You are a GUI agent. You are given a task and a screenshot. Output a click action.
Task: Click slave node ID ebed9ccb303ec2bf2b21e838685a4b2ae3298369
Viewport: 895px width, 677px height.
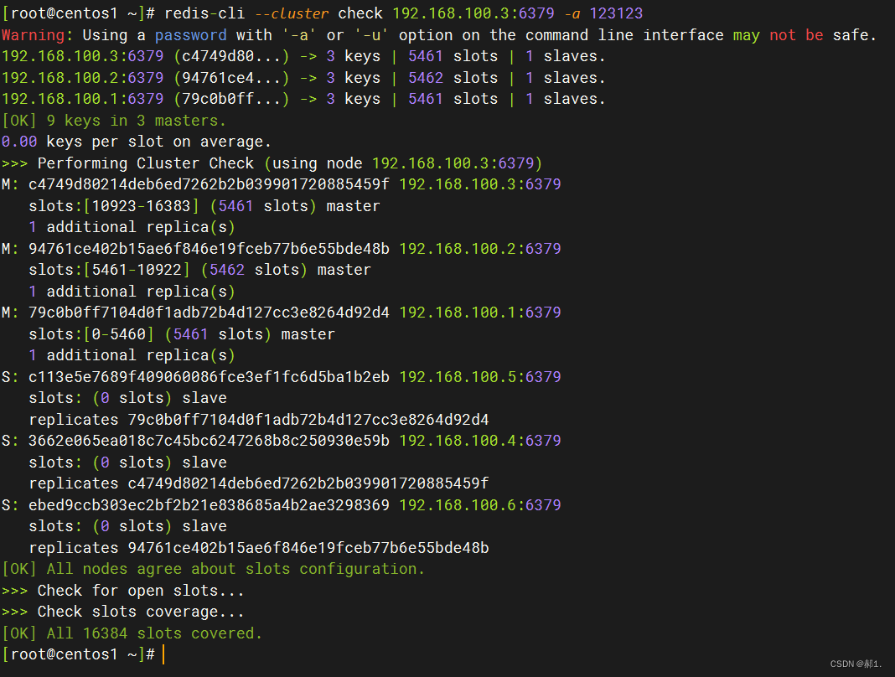tap(209, 504)
